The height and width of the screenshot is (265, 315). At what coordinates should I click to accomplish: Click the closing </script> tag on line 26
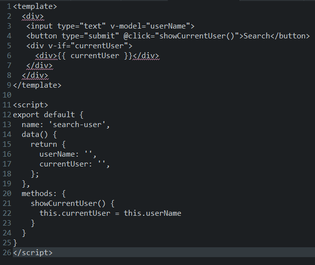coord(33,253)
